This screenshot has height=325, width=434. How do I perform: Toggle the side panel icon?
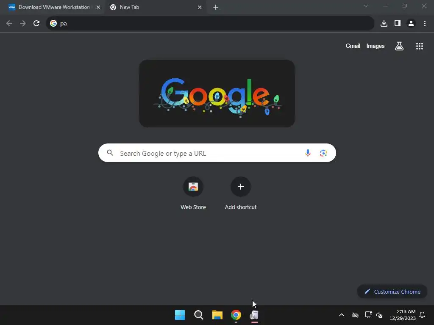[398, 24]
